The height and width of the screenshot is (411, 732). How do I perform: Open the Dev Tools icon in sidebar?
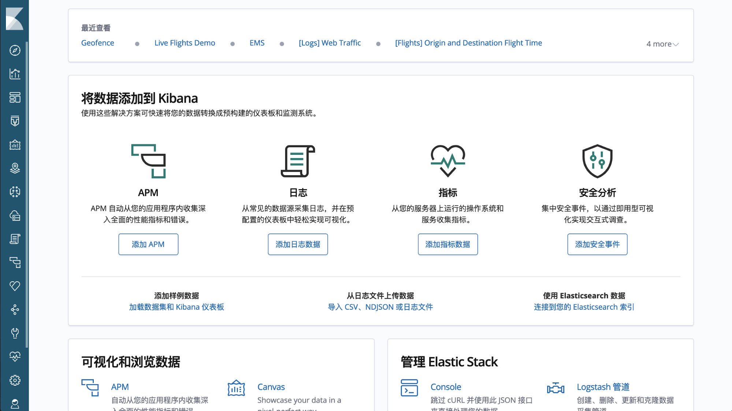(15, 333)
